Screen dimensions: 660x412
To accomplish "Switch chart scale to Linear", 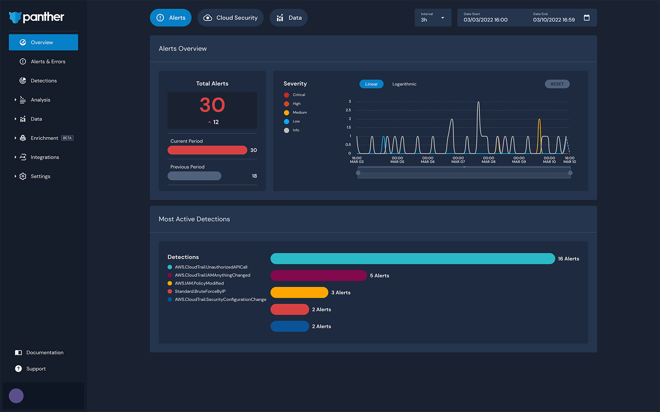I will [x=371, y=84].
